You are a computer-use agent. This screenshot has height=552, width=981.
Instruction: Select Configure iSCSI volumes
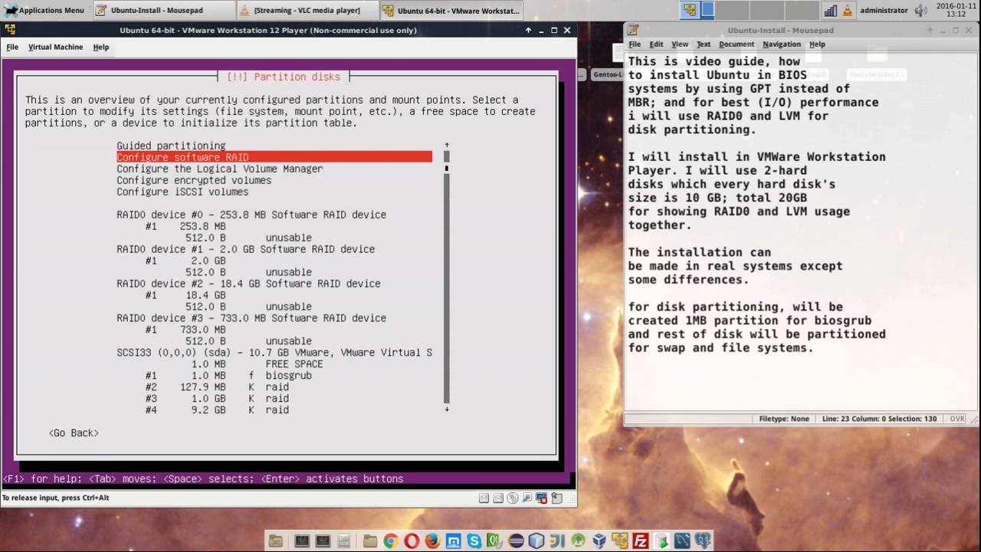click(182, 192)
